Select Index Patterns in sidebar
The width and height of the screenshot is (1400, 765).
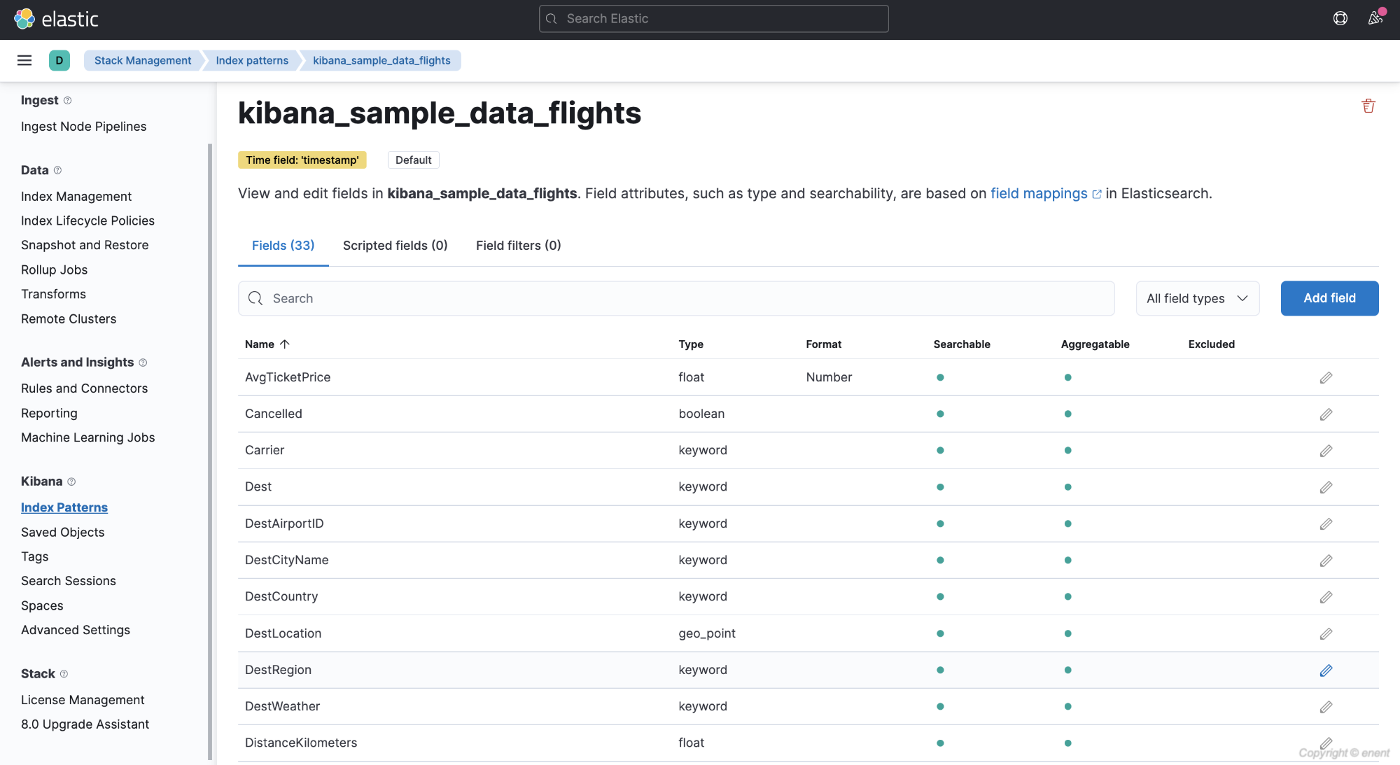(64, 507)
